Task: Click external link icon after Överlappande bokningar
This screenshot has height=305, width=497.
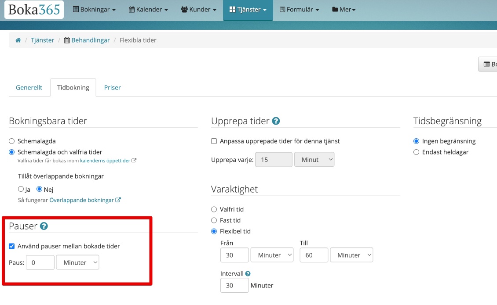Action: click(118, 200)
